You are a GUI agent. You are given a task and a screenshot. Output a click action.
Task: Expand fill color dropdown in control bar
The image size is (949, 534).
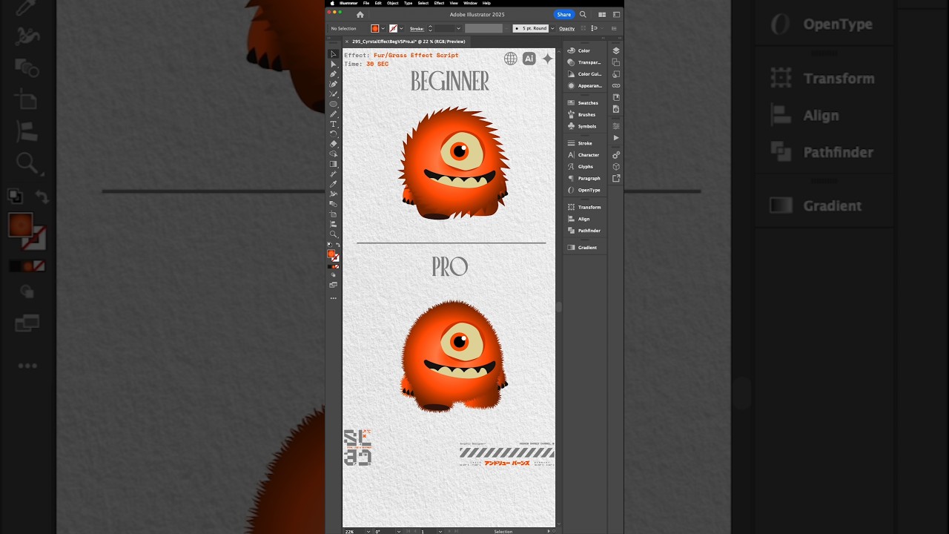pyautogui.click(x=383, y=28)
